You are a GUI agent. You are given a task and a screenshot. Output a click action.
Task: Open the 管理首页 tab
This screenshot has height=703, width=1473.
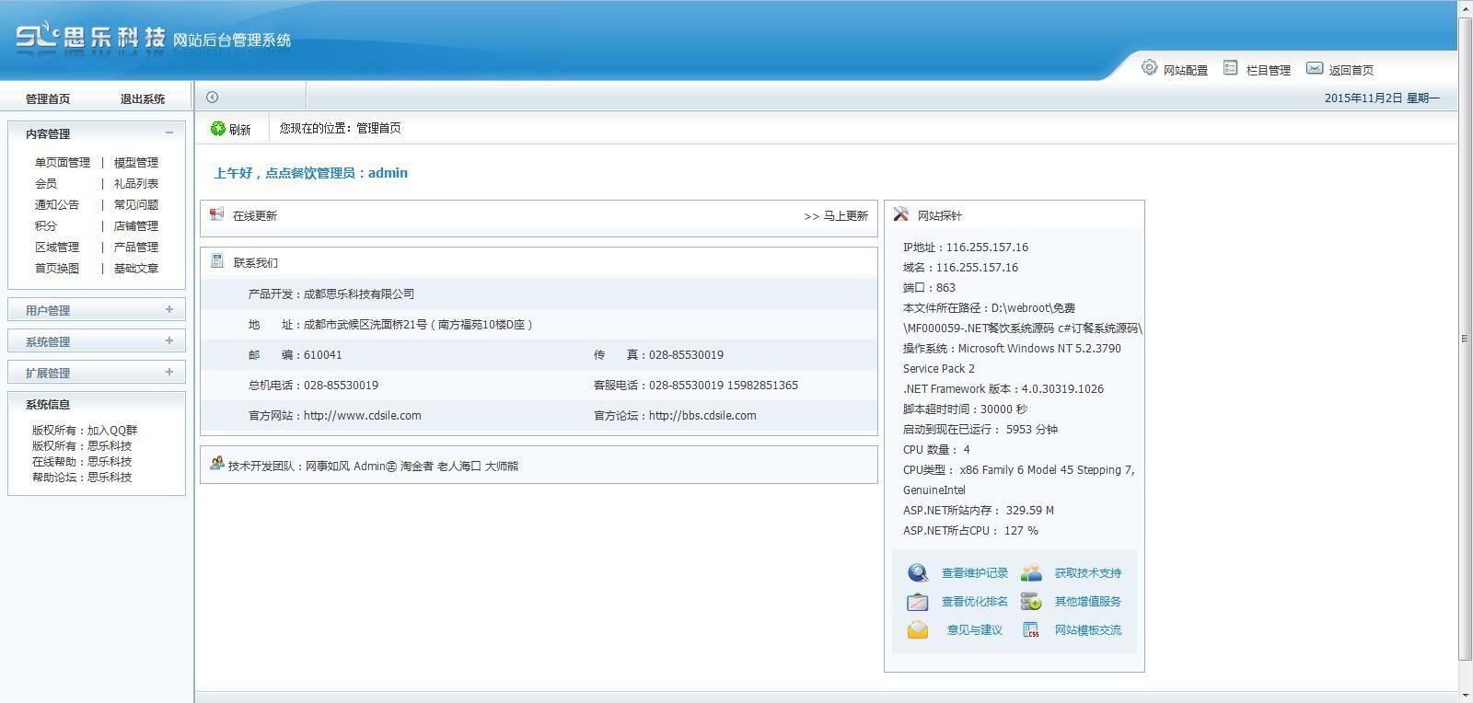coord(48,98)
